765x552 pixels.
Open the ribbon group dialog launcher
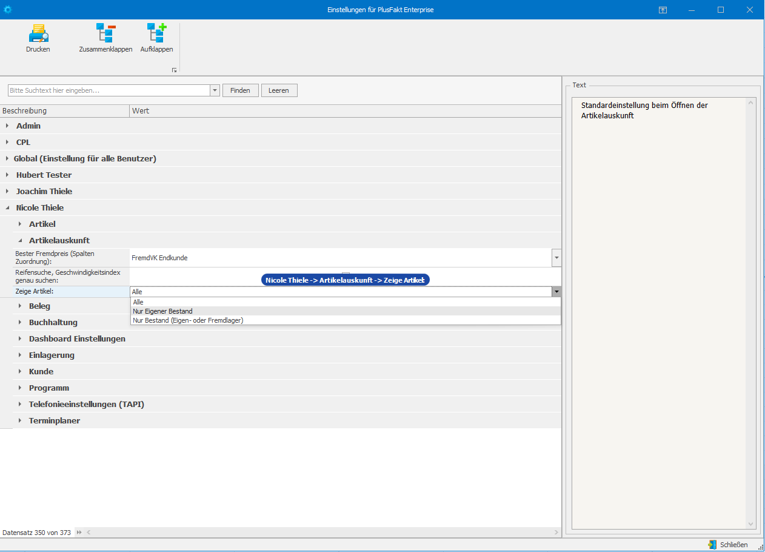(174, 70)
